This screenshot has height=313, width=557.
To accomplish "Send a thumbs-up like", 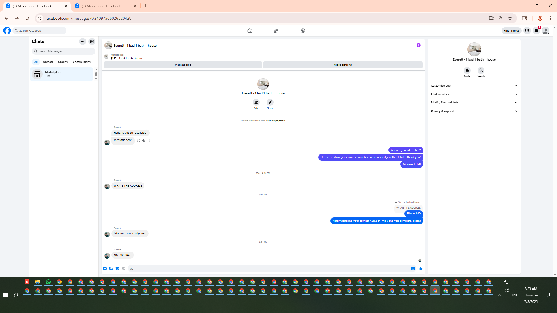I will tap(420, 269).
